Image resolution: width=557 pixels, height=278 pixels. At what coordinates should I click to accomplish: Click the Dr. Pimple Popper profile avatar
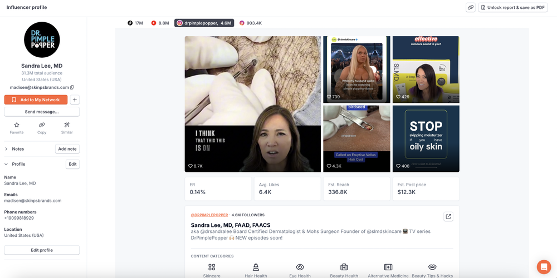pyautogui.click(x=42, y=39)
